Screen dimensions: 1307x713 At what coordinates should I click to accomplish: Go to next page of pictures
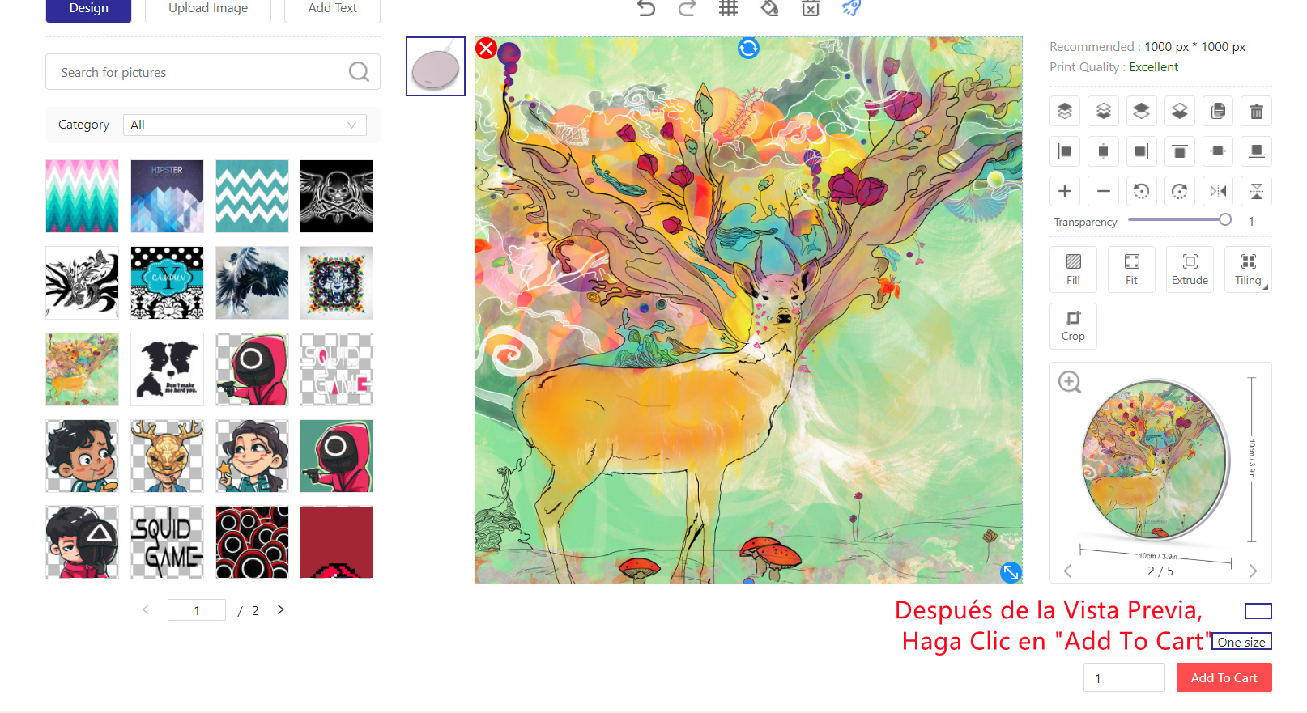tap(281, 610)
